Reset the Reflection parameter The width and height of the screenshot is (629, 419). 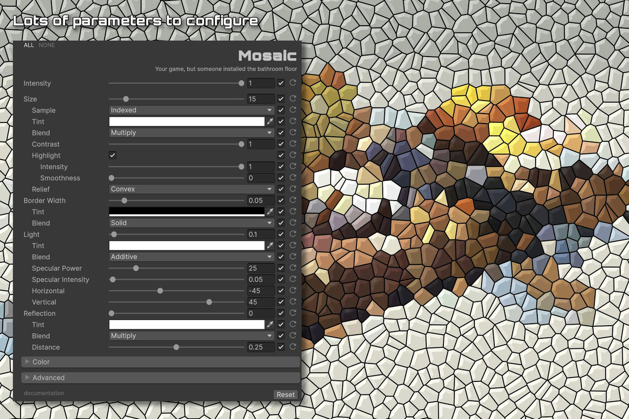[x=293, y=313]
